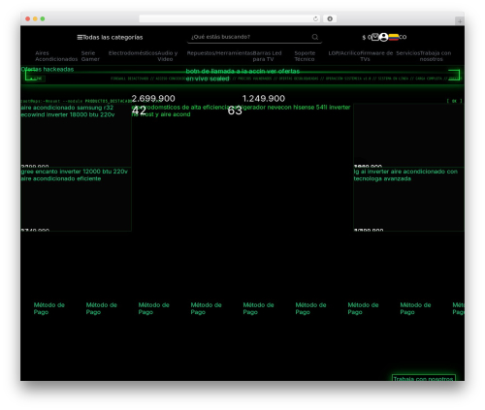Open Repuestos/Herramientas category
This screenshot has width=485, height=410.
pyautogui.click(x=219, y=53)
